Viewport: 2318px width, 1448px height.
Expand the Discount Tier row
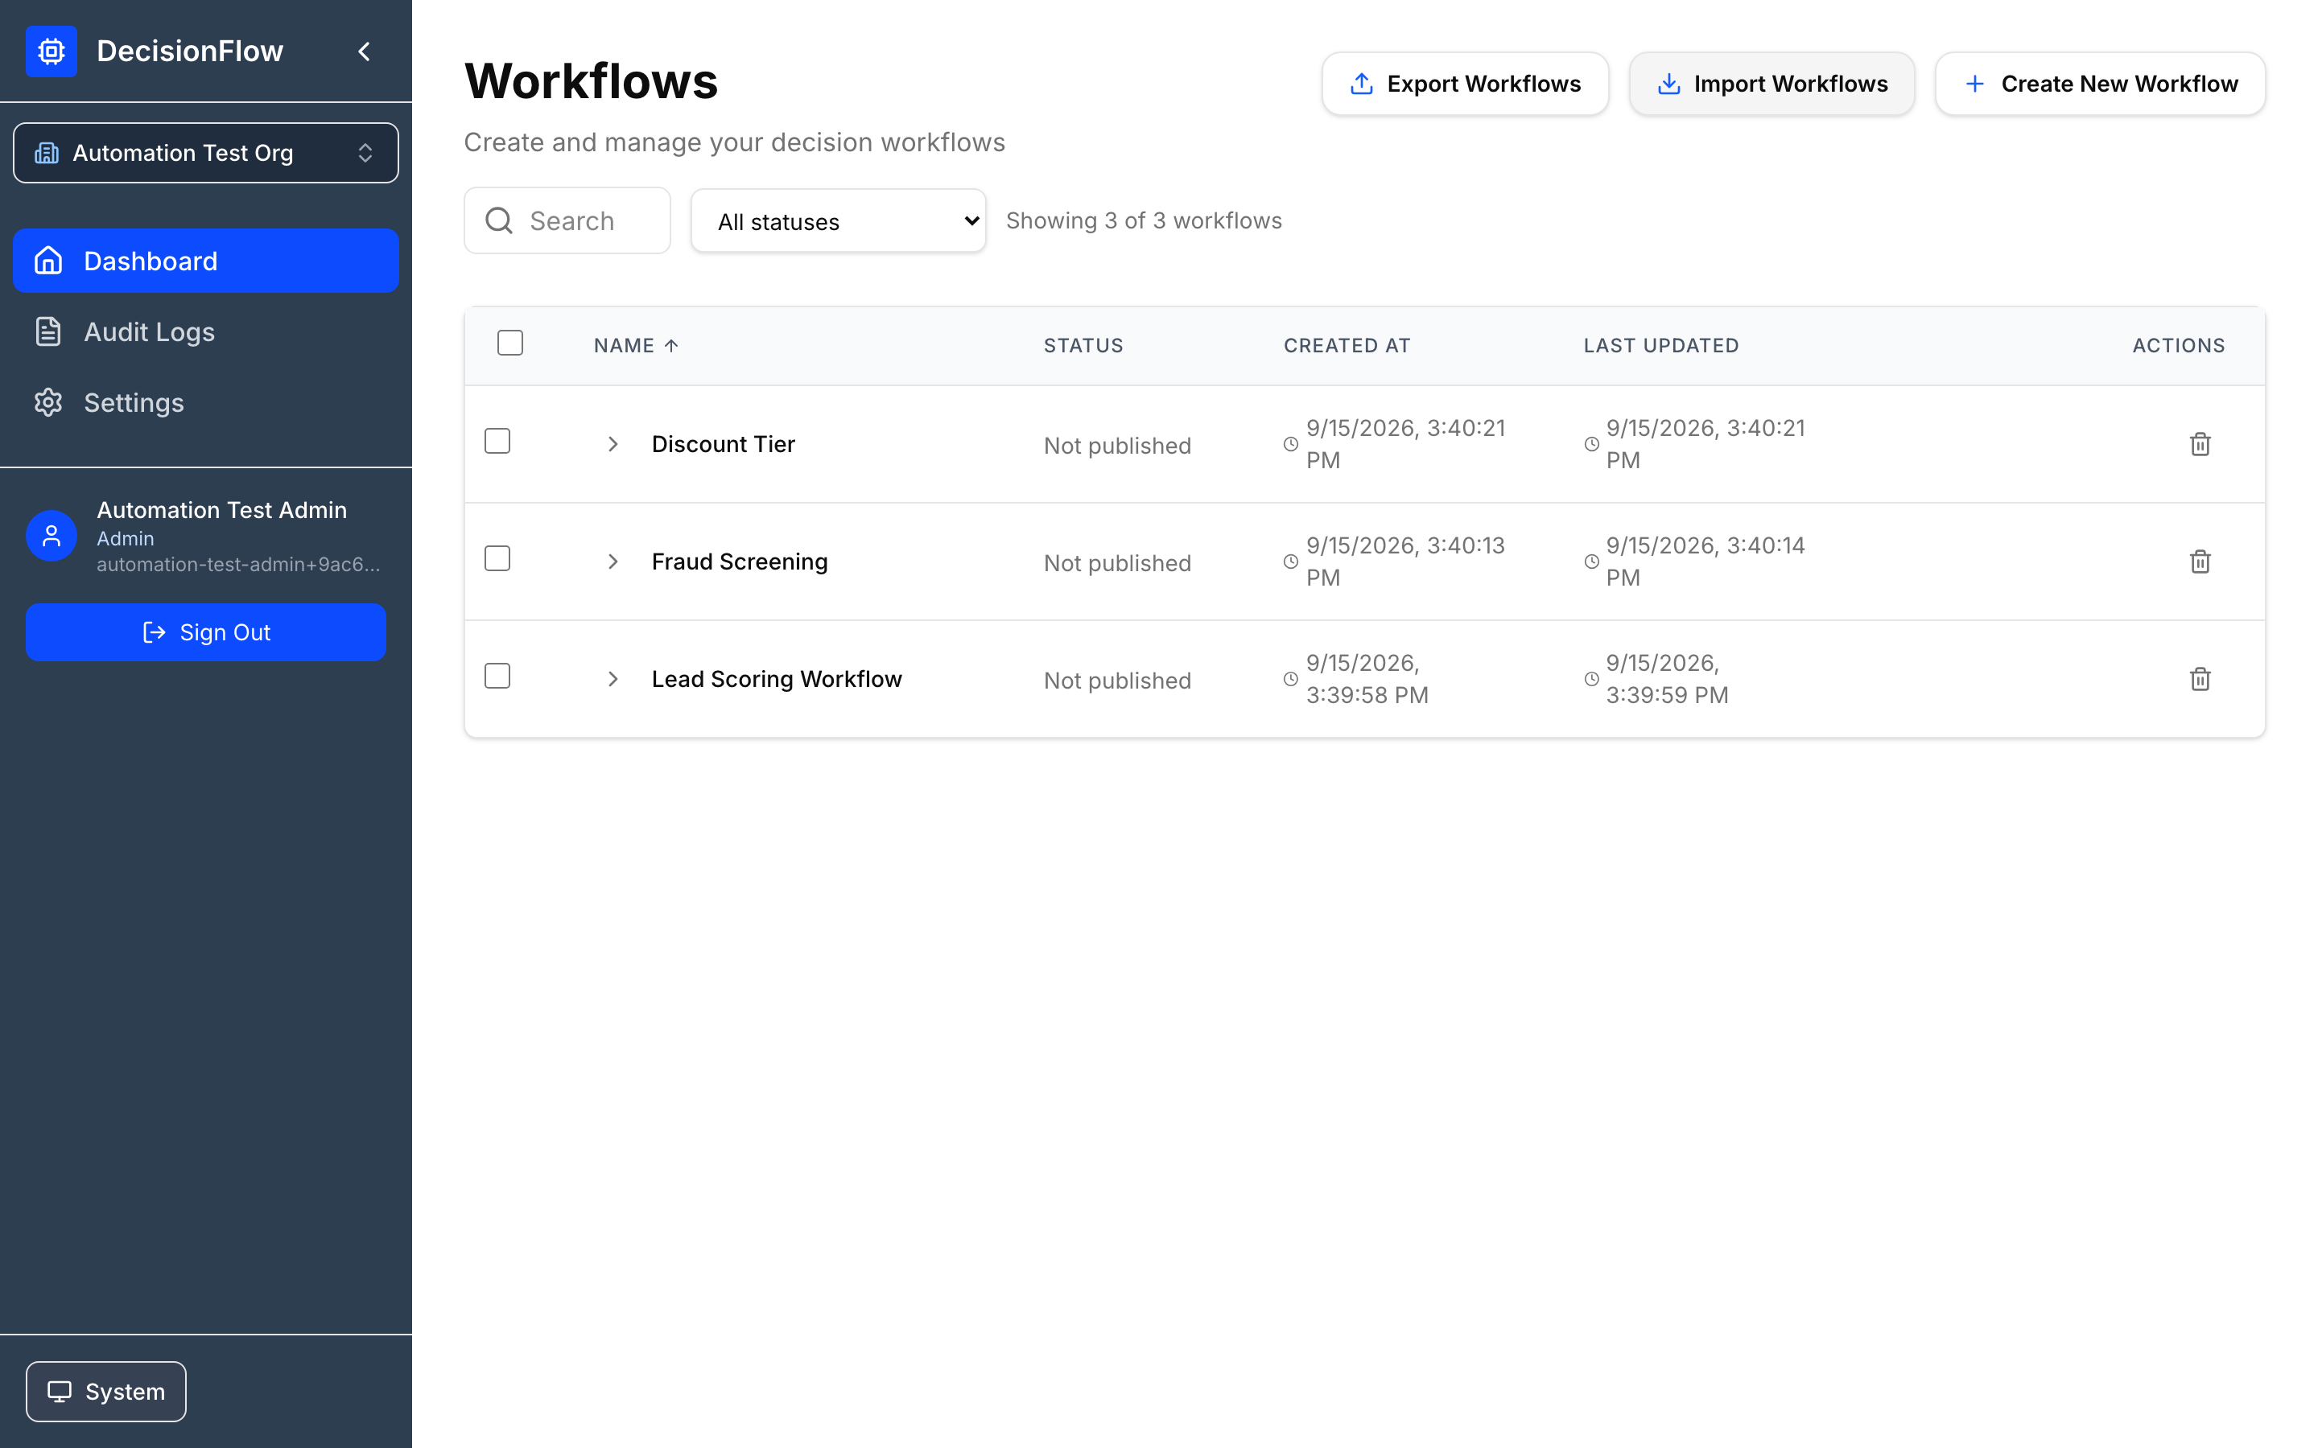click(x=613, y=444)
